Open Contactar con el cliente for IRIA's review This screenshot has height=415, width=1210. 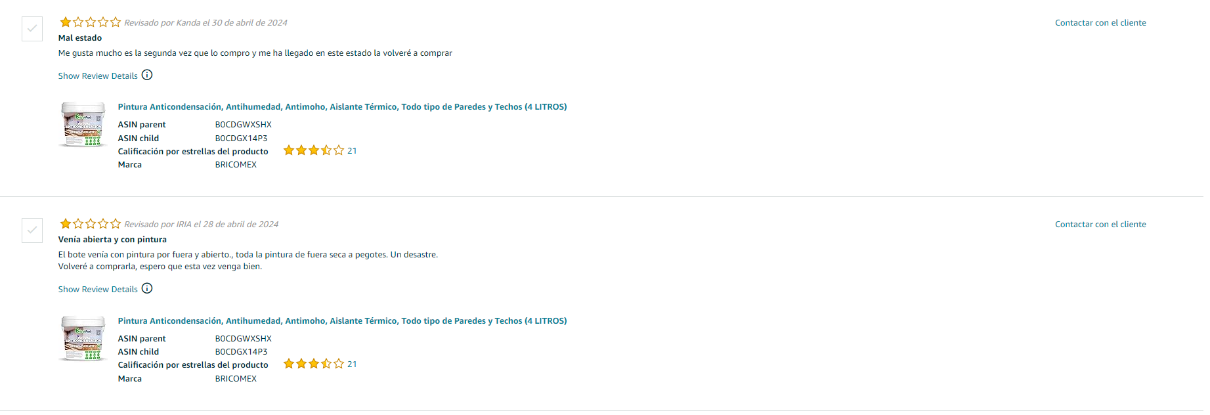pos(1100,224)
